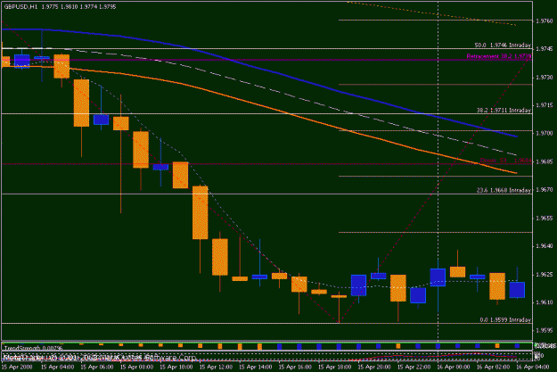Click the '16 Apr 02:00' time axis label
This screenshot has width=557, height=372.
click(x=494, y=367)
